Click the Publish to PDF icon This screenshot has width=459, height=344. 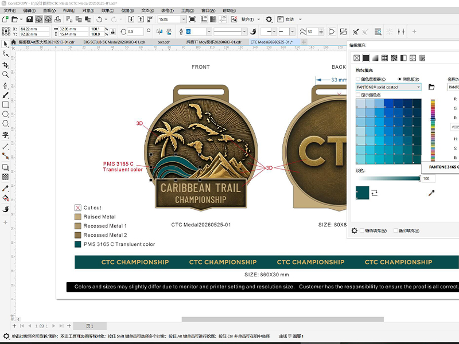(x=150, y=19)
